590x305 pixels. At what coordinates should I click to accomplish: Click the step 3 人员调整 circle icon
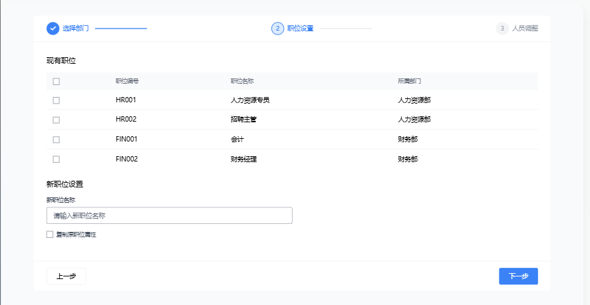[x=502, y=29]
